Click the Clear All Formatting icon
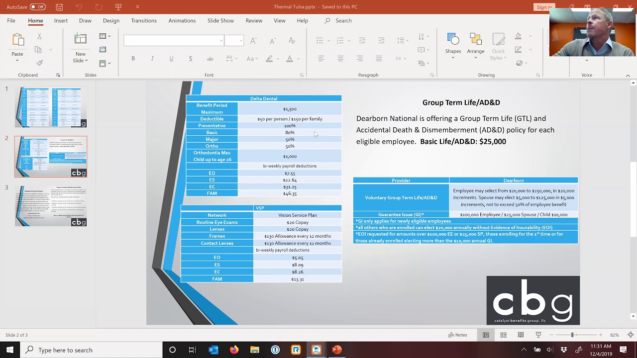The width and height of the screenshot is (637, 358). [292, 41]
